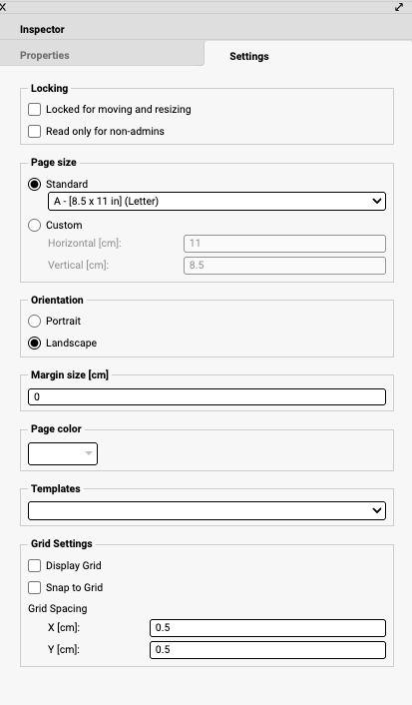Select the Standard page size radio button
Viewport: 412px width, 705px height.
point(35,185)
